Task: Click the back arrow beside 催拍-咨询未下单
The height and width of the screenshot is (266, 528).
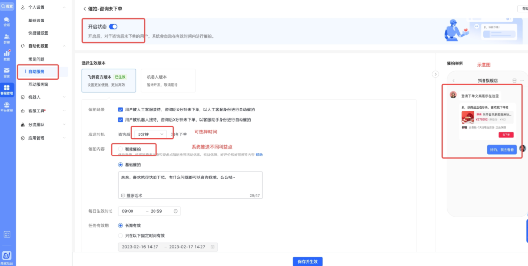Action: pyautogui.click(x=84, y=9)
